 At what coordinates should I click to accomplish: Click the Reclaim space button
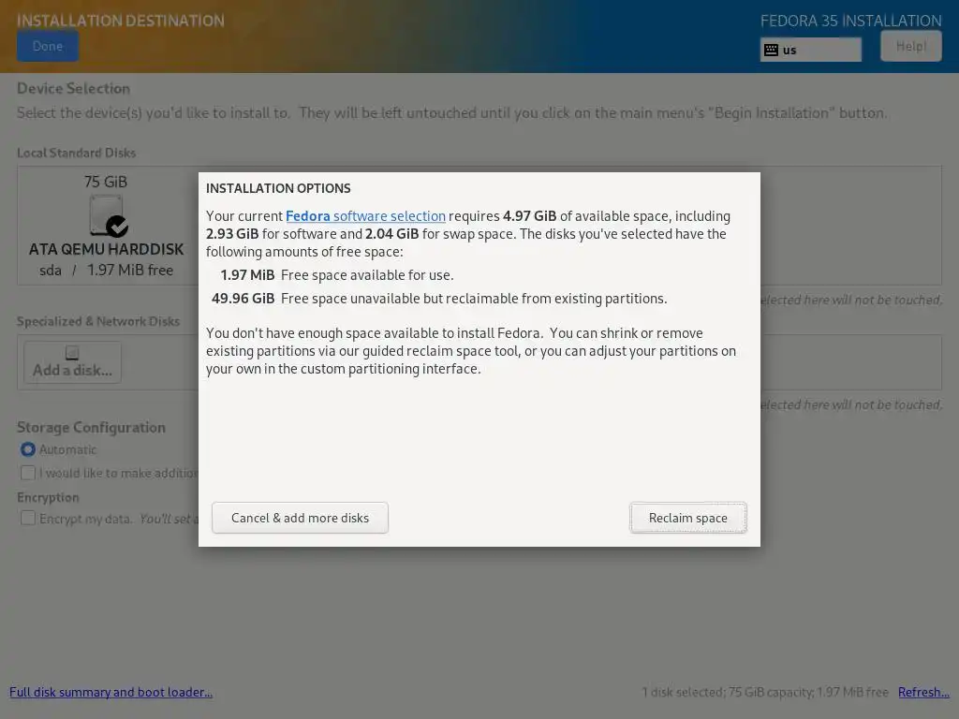(688, 518)
